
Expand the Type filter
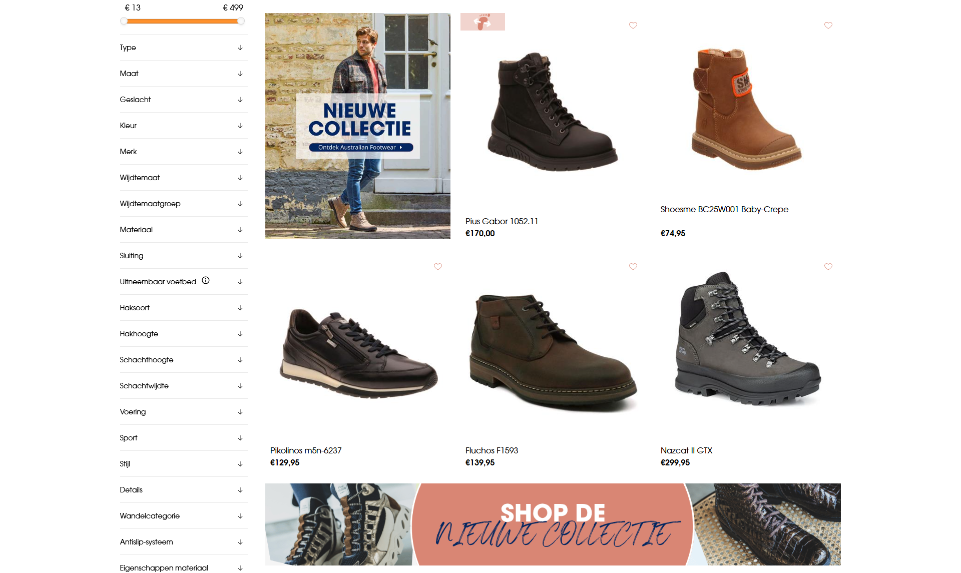184,48
